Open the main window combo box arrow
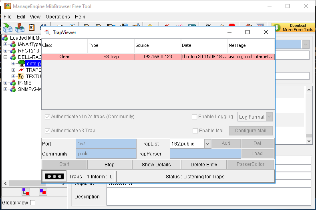Screen dimensions: 316x210 point(306,44)
